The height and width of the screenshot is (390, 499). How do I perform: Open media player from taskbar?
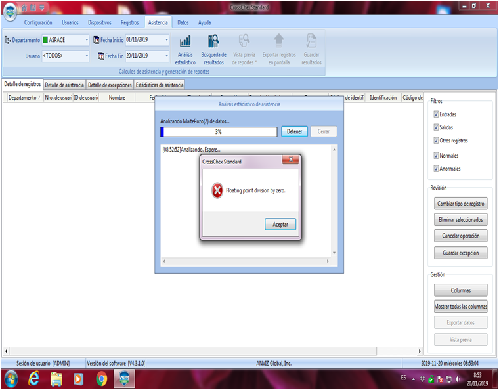coord(78,379)
